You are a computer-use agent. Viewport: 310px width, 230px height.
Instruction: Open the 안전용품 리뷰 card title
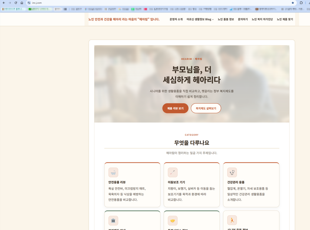click(x=117, y=182)
